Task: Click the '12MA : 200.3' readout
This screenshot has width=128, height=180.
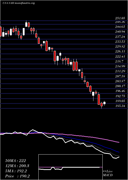Action: (17, 166)
